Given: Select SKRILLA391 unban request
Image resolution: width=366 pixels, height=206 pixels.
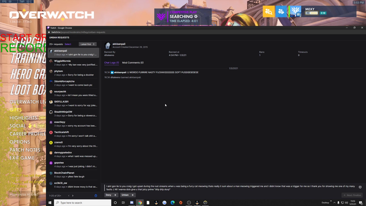Looking at the screenshot, I should [x=73, y=104].
